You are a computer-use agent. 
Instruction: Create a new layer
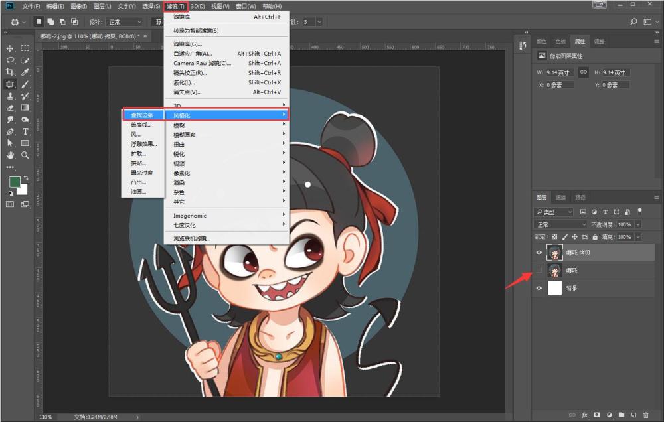point(634,415)
